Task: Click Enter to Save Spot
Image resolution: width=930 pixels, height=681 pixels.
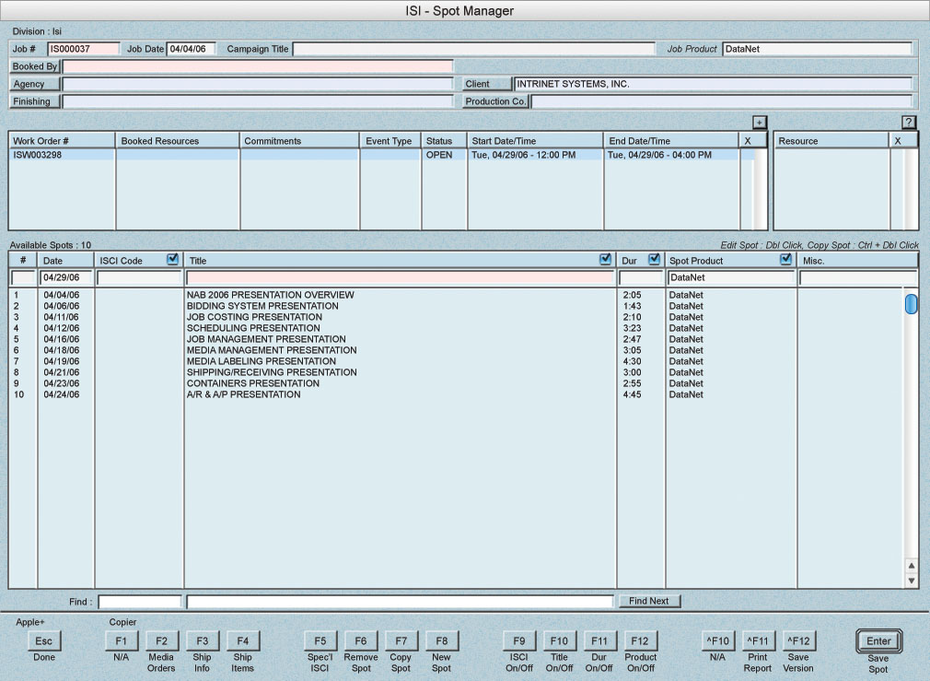Action: (x=878, y=641)
